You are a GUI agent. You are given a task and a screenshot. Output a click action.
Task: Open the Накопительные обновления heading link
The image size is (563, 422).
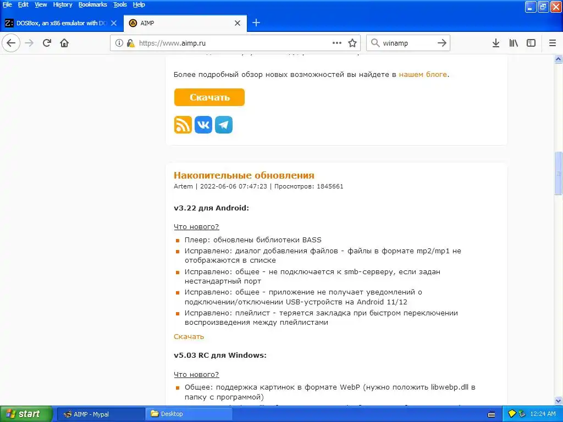244,175
